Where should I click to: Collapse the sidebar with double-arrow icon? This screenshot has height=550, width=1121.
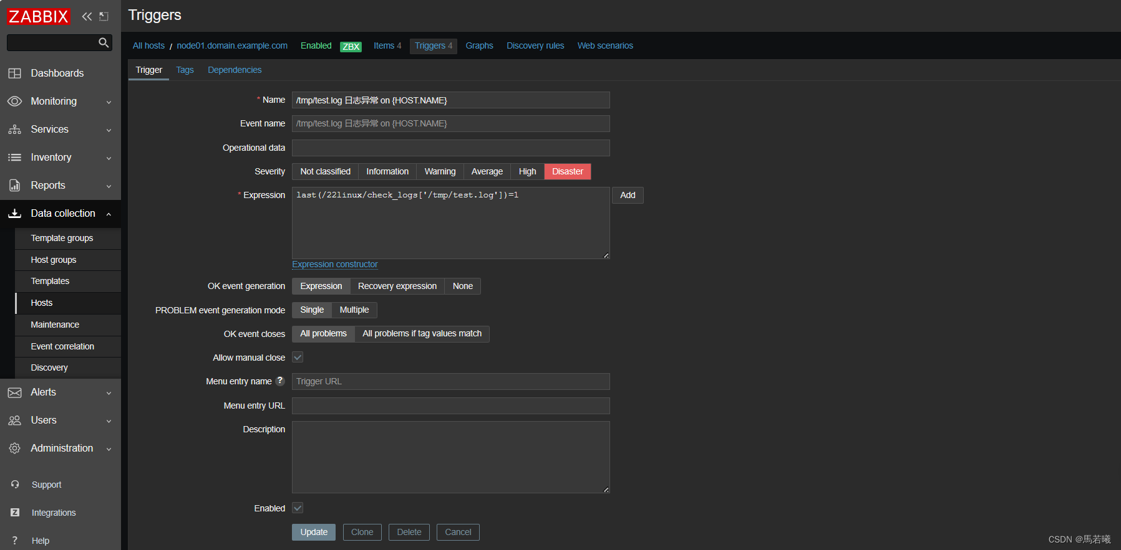coord(87,16)
